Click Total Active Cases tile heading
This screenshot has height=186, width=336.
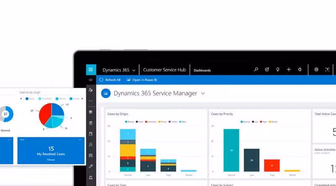point(325,114)
